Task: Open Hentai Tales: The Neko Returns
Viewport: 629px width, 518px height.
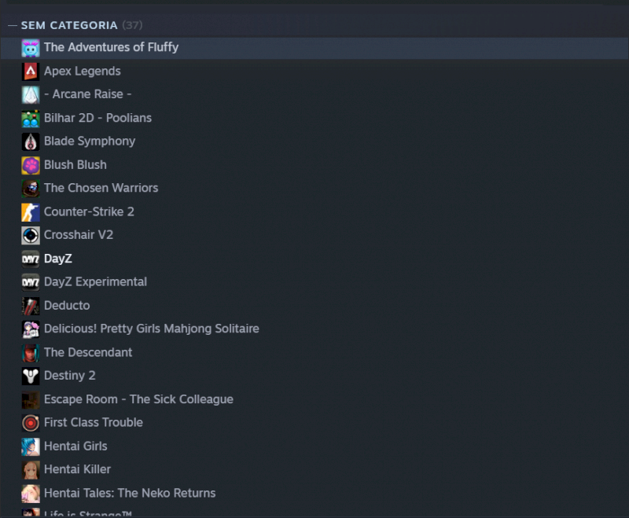Action: 130,493
